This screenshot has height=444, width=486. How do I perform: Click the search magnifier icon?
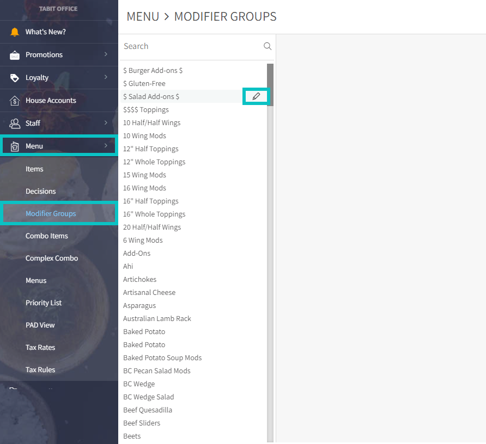tap(268, 46)
